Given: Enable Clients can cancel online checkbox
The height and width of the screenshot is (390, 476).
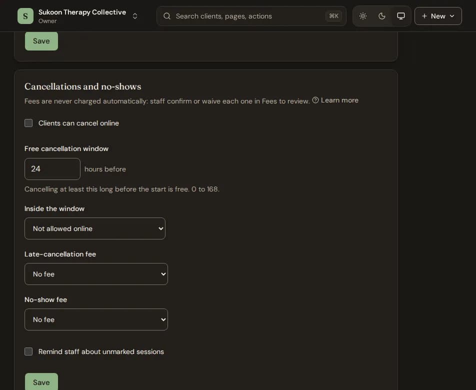Looking at the screenshot, I should [28, 123].
